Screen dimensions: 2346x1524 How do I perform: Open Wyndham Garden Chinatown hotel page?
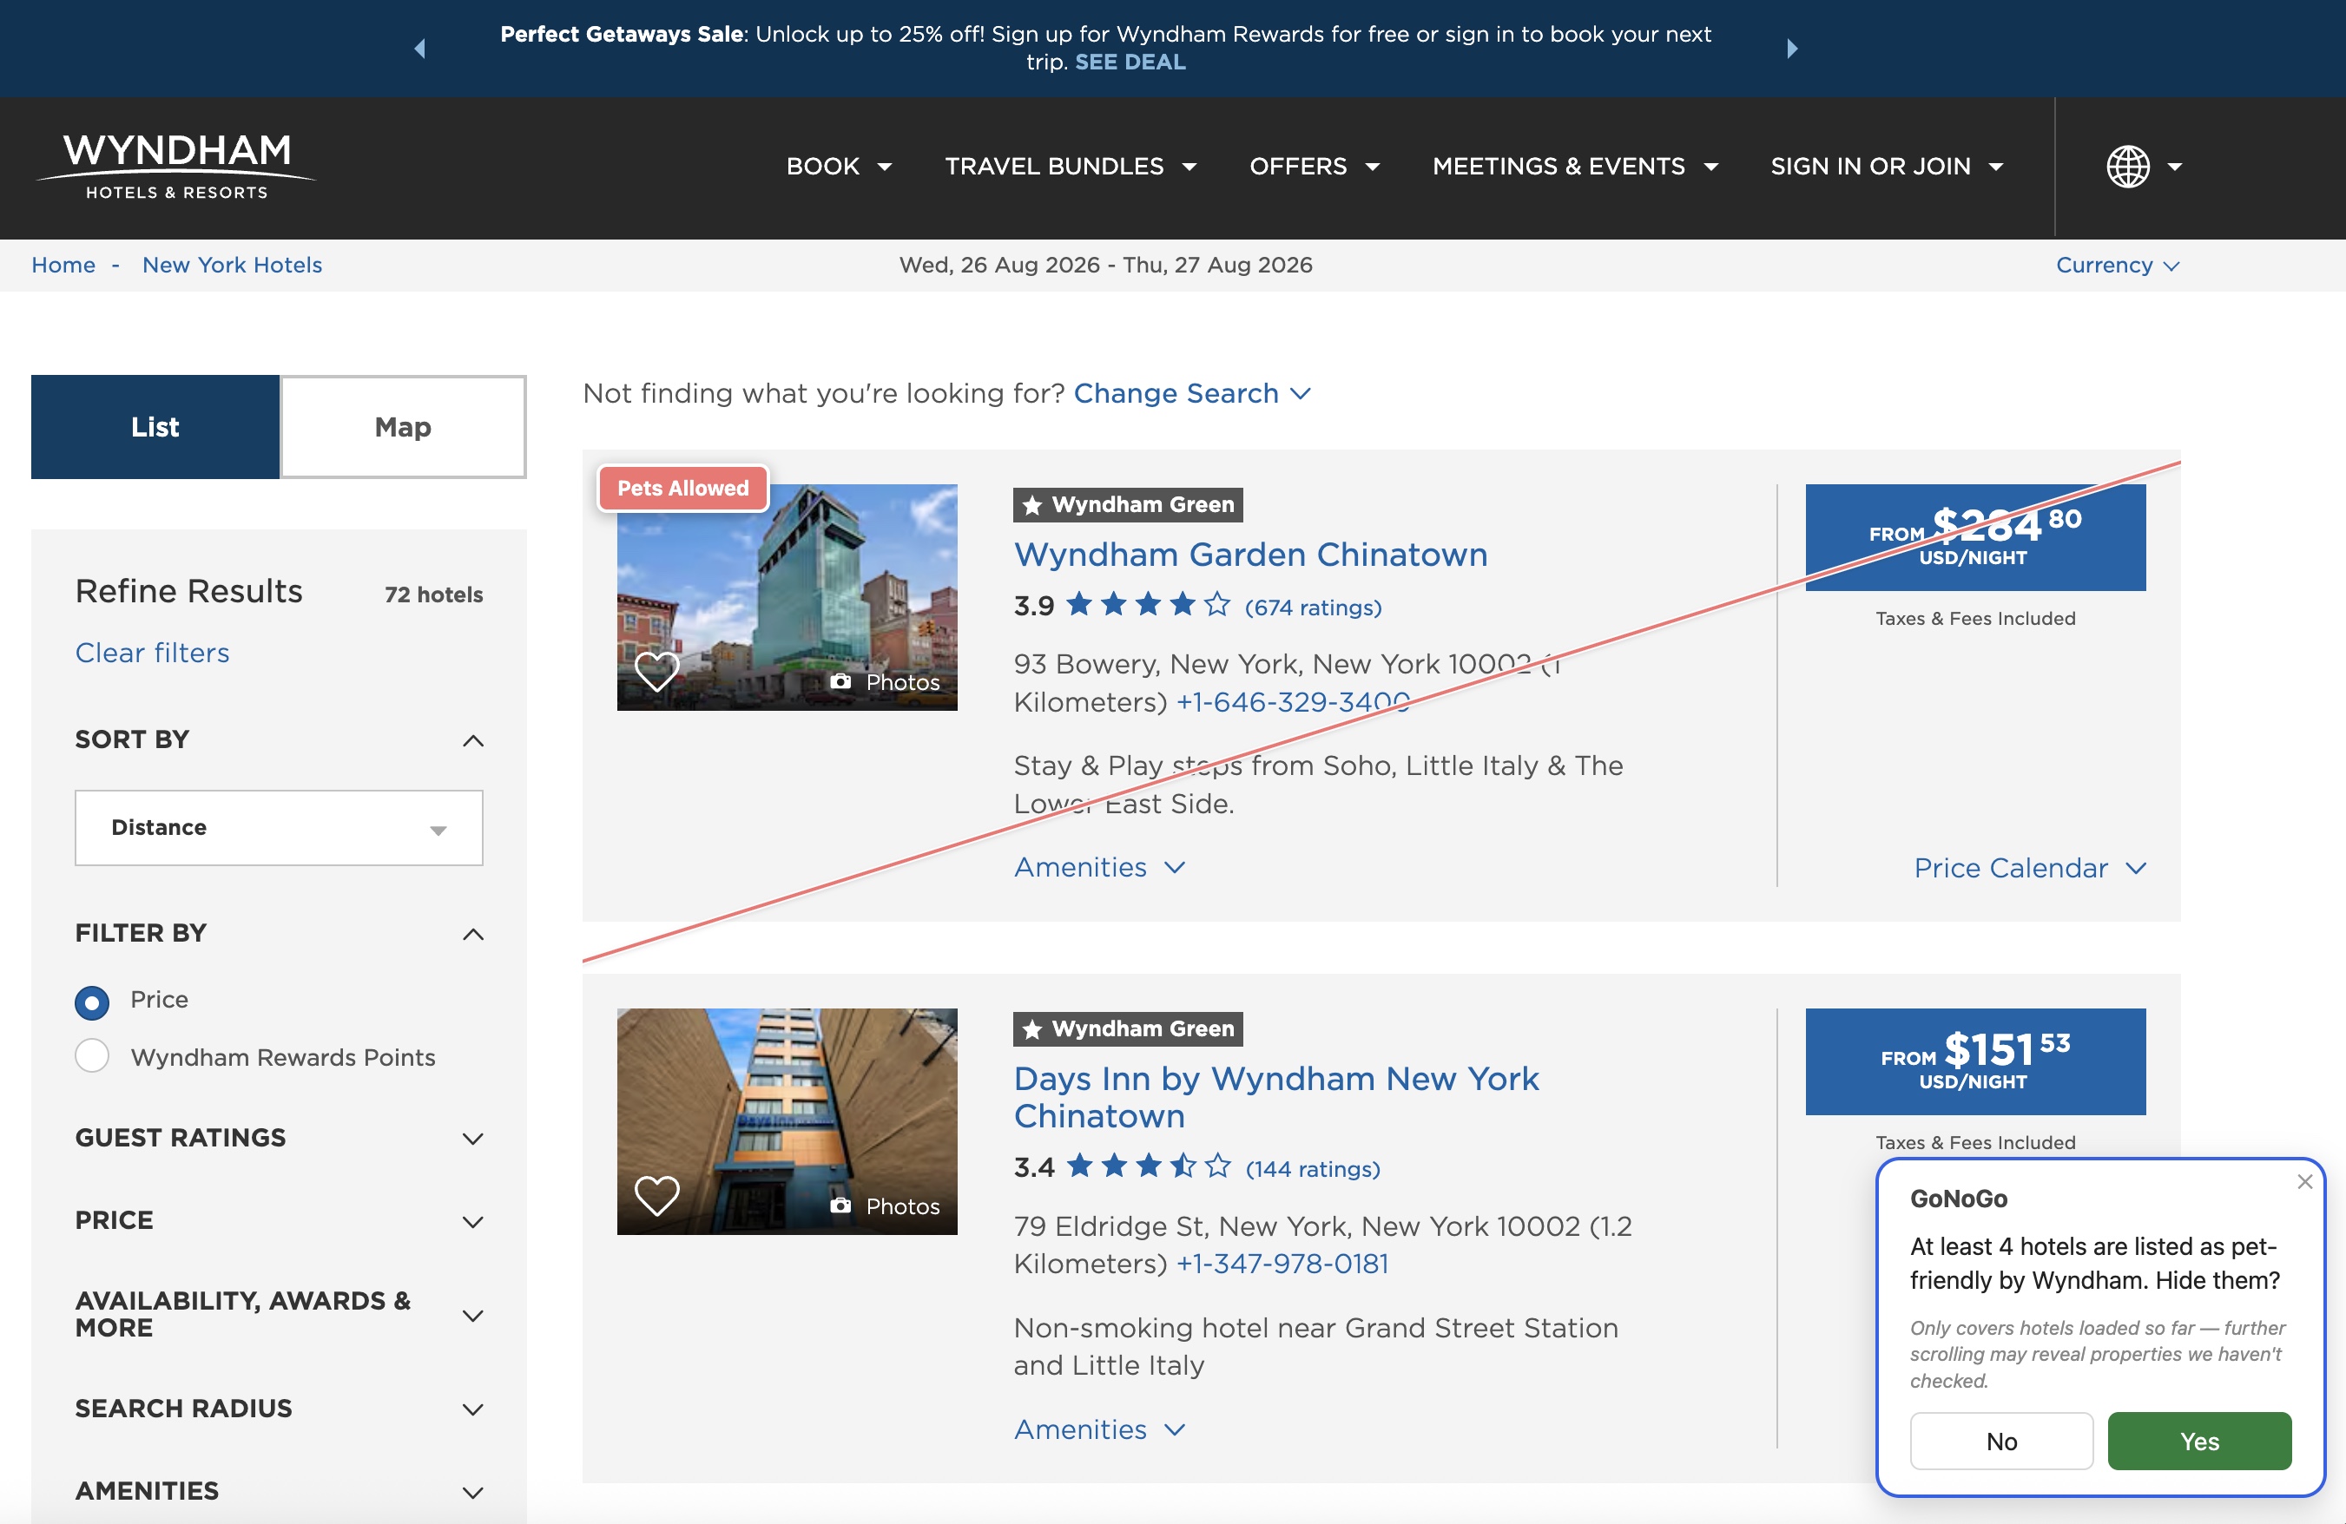tap(1250, 554)
